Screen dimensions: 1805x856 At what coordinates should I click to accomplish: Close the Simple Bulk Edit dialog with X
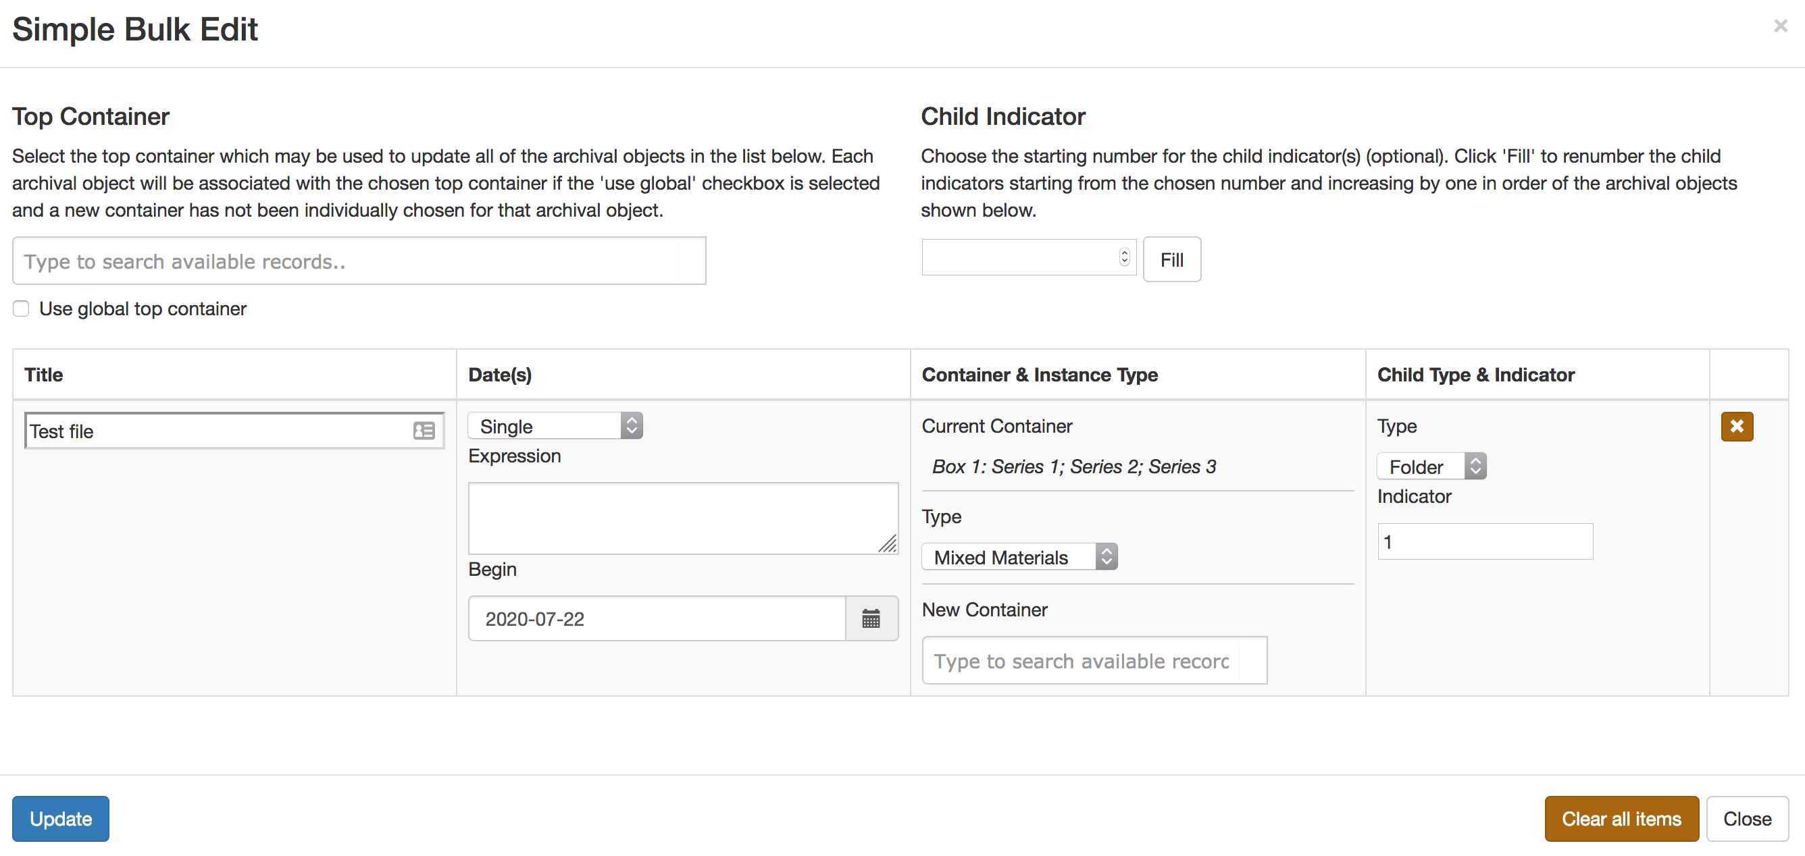(1780, 26)
